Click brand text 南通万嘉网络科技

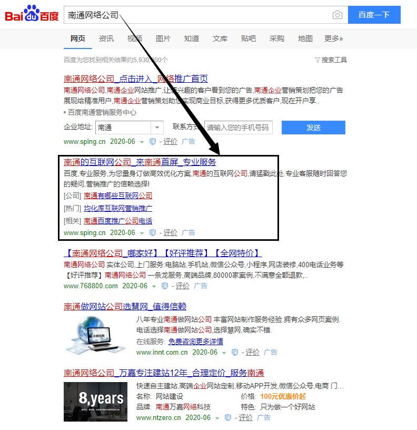point(183,407)
